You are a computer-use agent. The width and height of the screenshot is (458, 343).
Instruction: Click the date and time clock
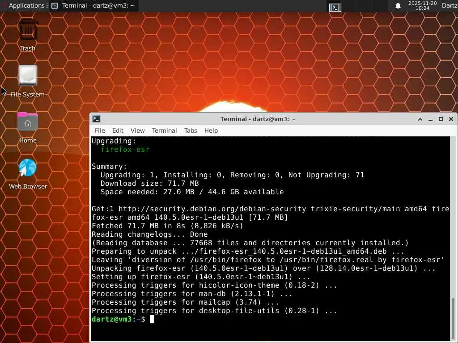pos(422,5)
